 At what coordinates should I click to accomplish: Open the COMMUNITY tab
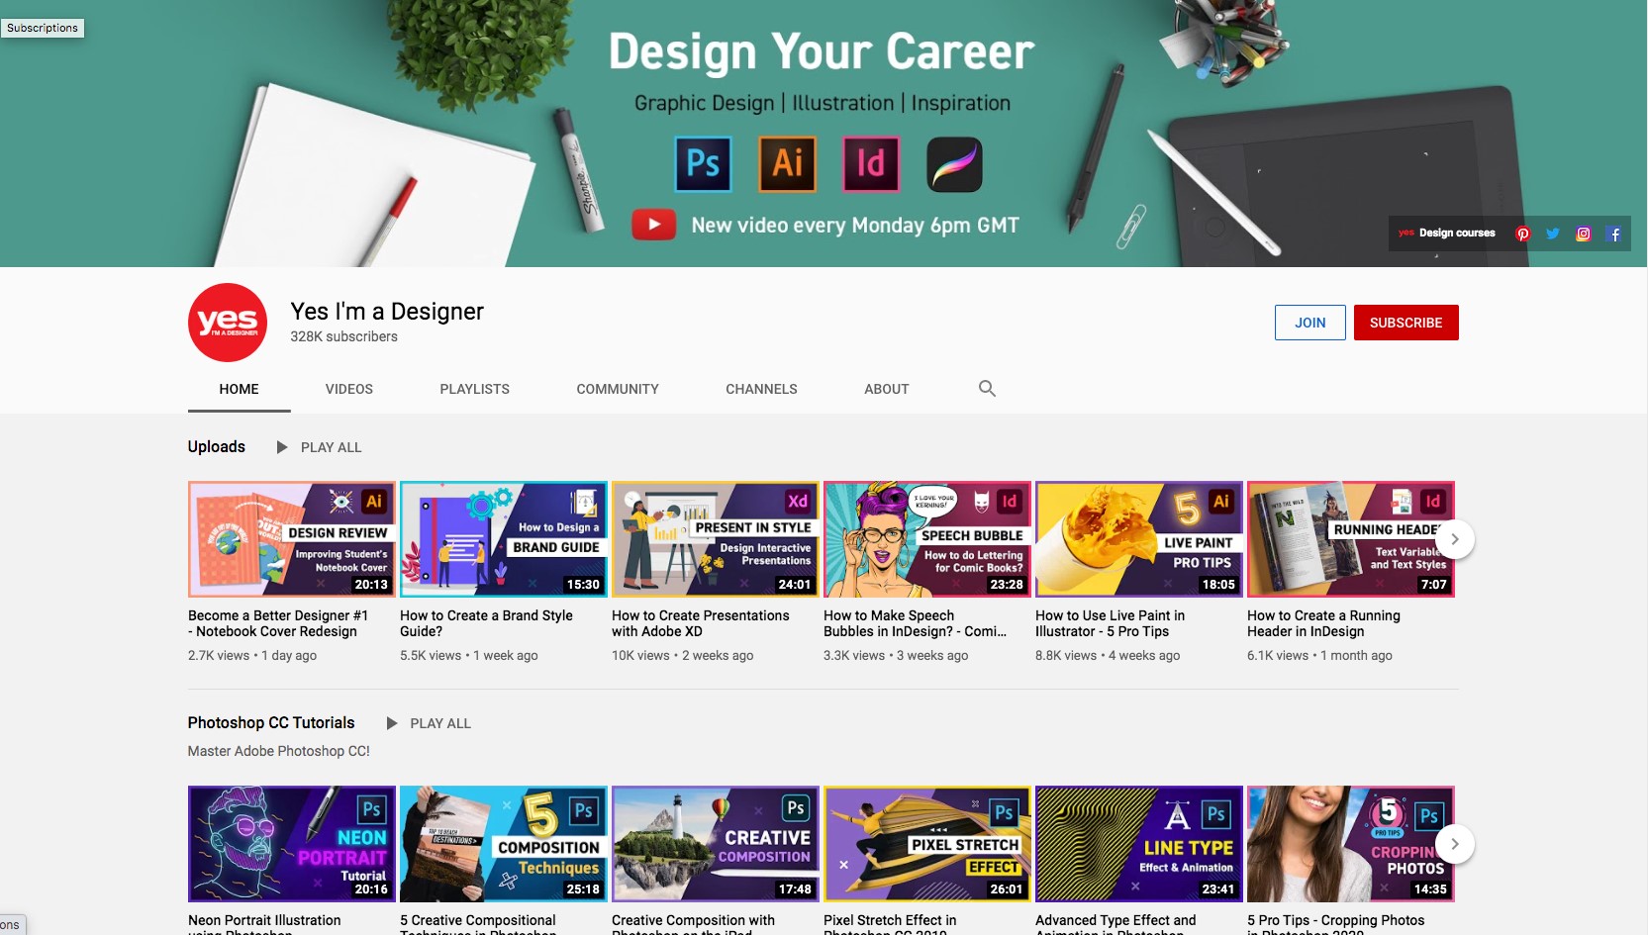point(618,389)
